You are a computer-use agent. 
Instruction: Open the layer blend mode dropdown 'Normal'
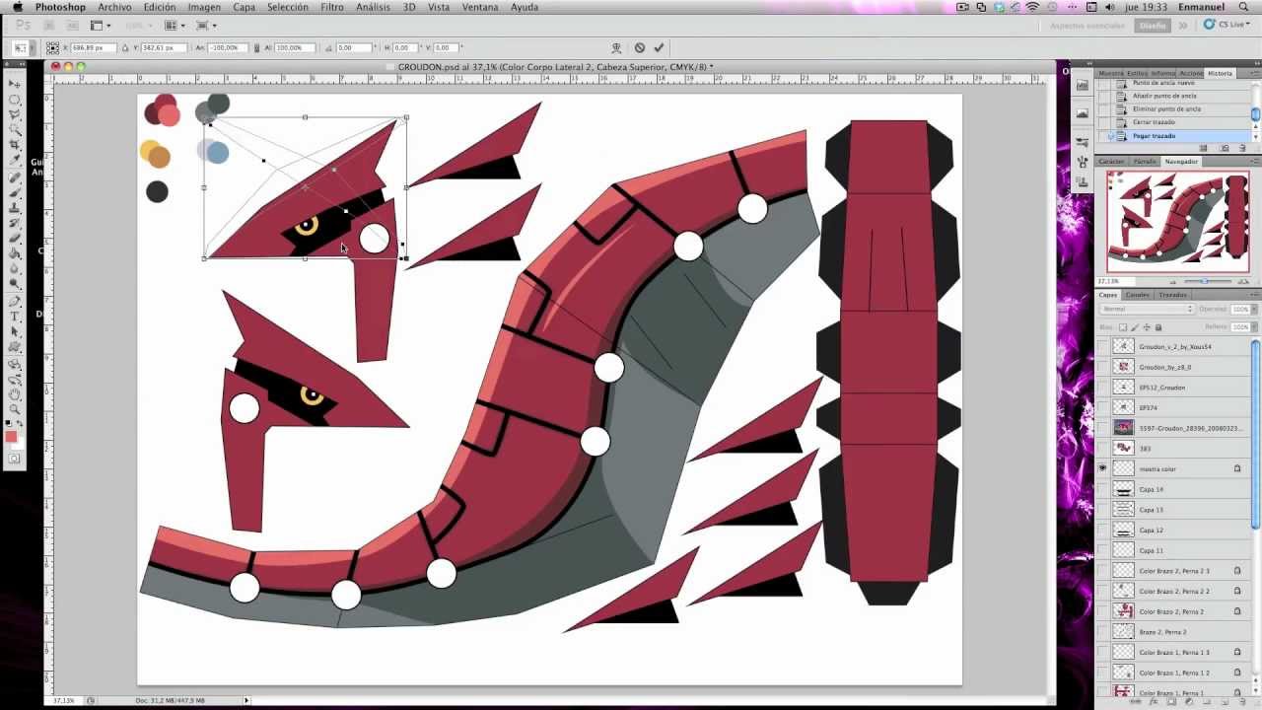pyautogui.click(x=1147, y=310)
